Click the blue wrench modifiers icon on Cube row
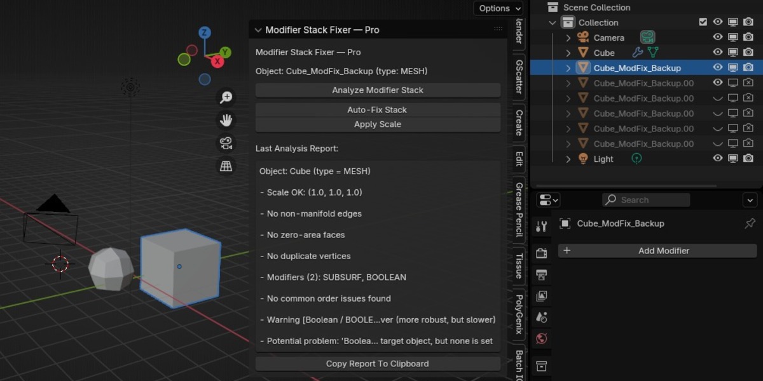Screen dimensions: 763x381 point(637,53)
